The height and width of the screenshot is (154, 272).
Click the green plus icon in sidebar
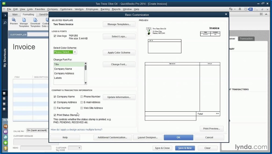[x=5, y=143]
